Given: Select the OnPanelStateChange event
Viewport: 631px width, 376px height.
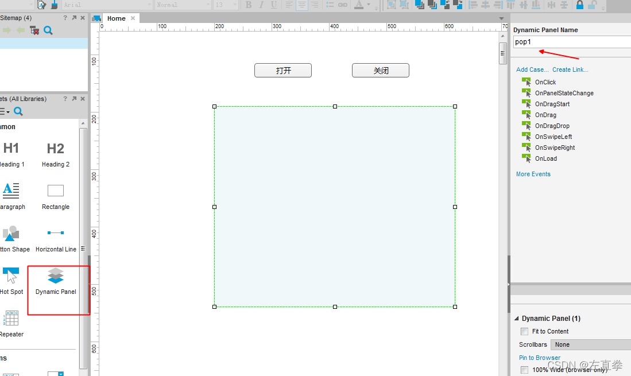Looking at the screenshot, I should [558, 93].
